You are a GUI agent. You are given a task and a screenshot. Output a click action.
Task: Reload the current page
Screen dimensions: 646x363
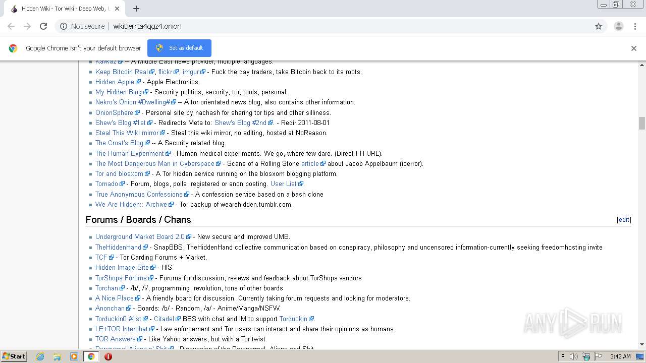click(43, 26)
